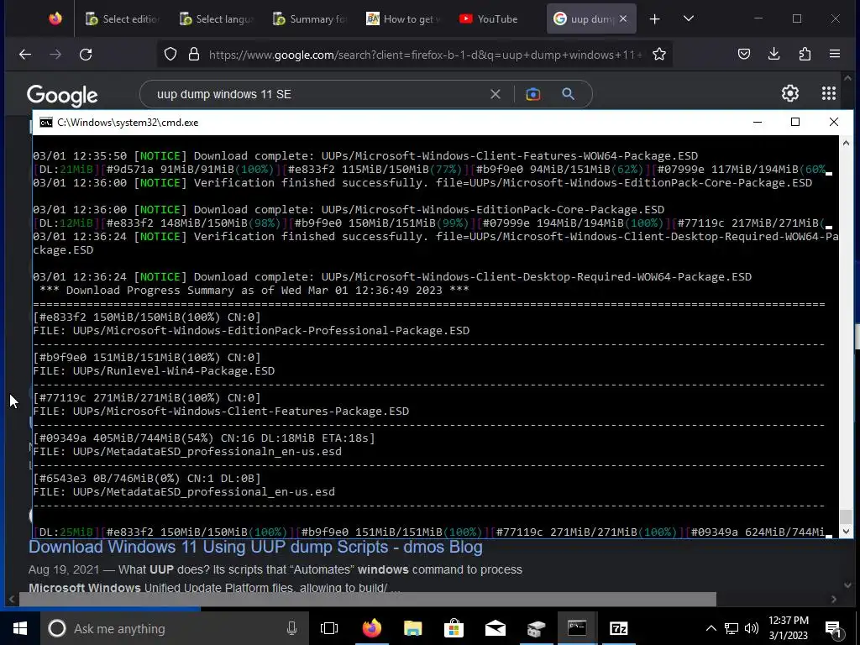Submit search with magnifier icon
Screen dimensions: 860x645
pyautogui.click(x=569, y=94)
